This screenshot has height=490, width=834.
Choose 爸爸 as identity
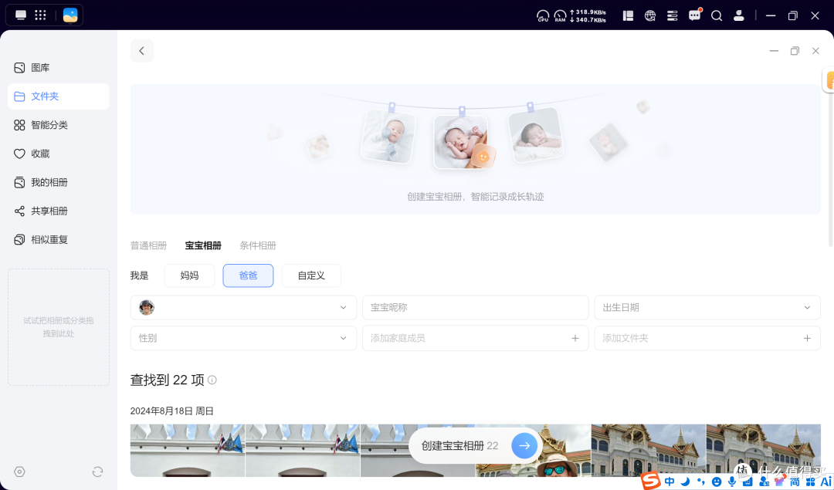(x=248, y=275)
